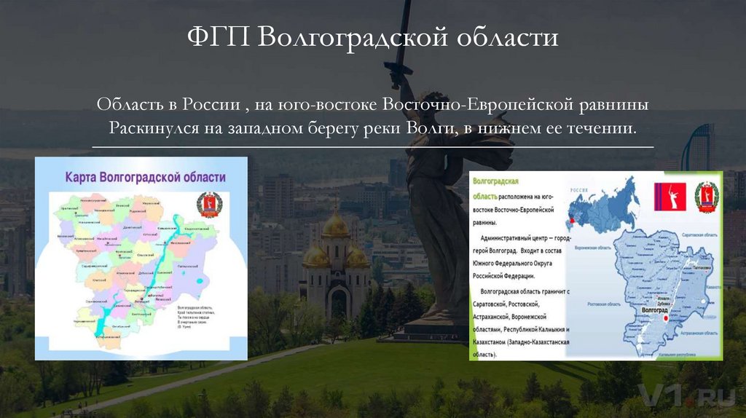
Task: Open the right info map image
Action: coord(596,265)
